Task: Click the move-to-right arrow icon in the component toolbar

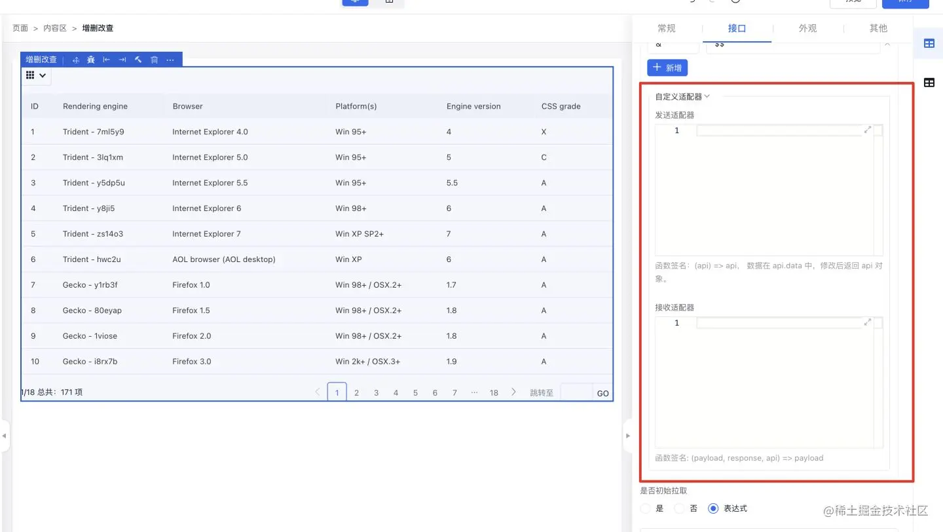Action: (x=122, y=60)
